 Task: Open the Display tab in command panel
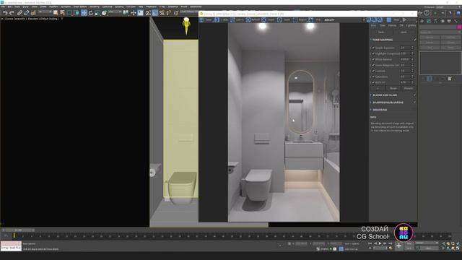[449, 21]
